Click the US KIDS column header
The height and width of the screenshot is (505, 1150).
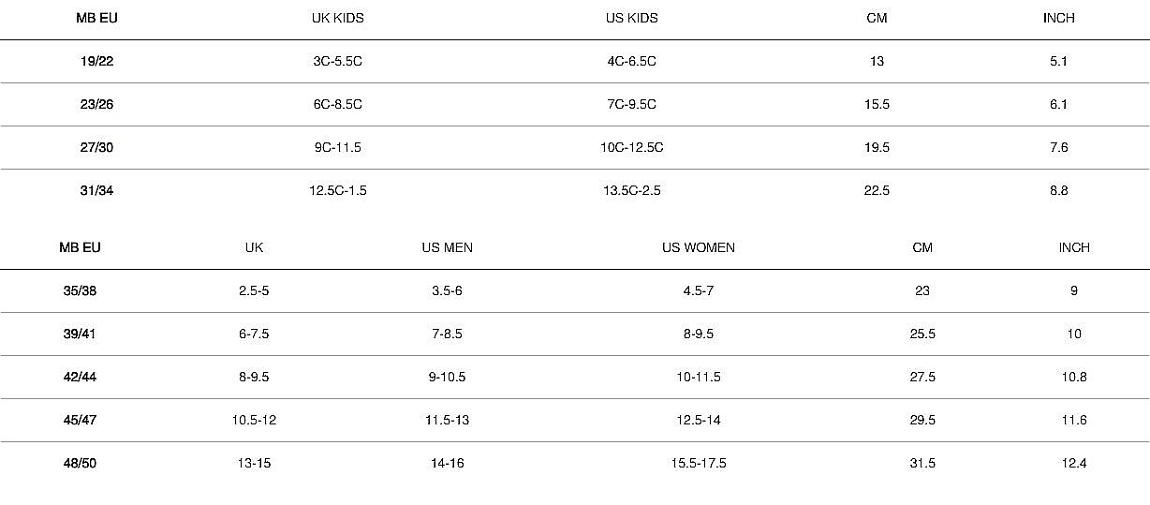[x=631, y=18]
